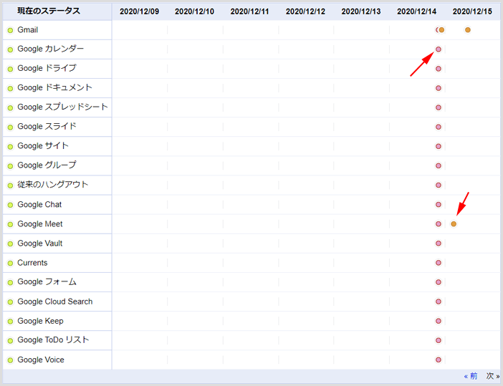Click the 2020/12/09 date column header
503x386 pixels.
click(139, 11)
